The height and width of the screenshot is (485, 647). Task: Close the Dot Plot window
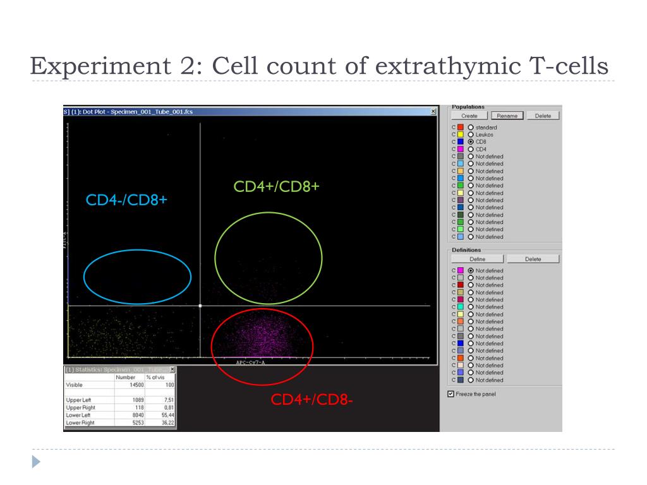coord(433,111)
